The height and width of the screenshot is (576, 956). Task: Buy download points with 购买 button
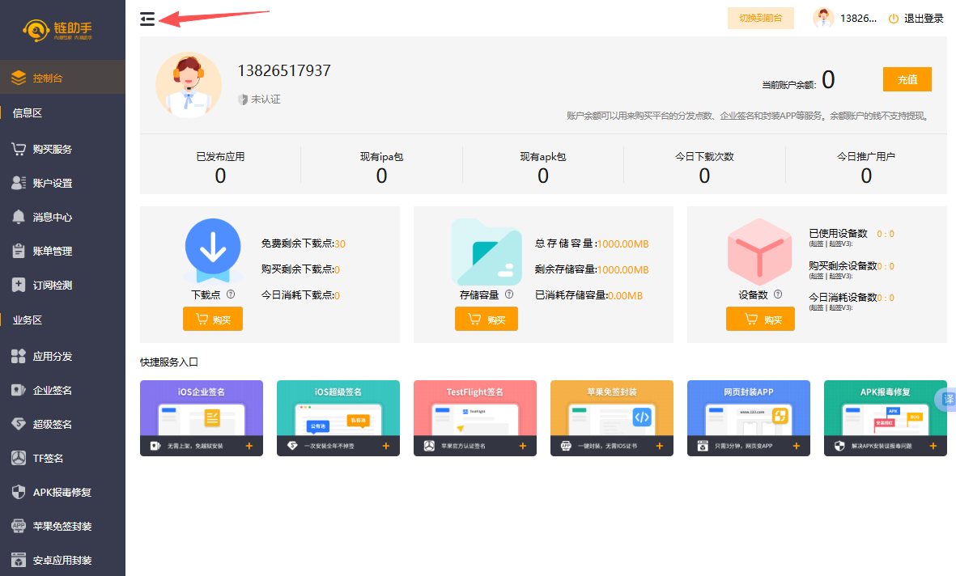pos(213,320)
